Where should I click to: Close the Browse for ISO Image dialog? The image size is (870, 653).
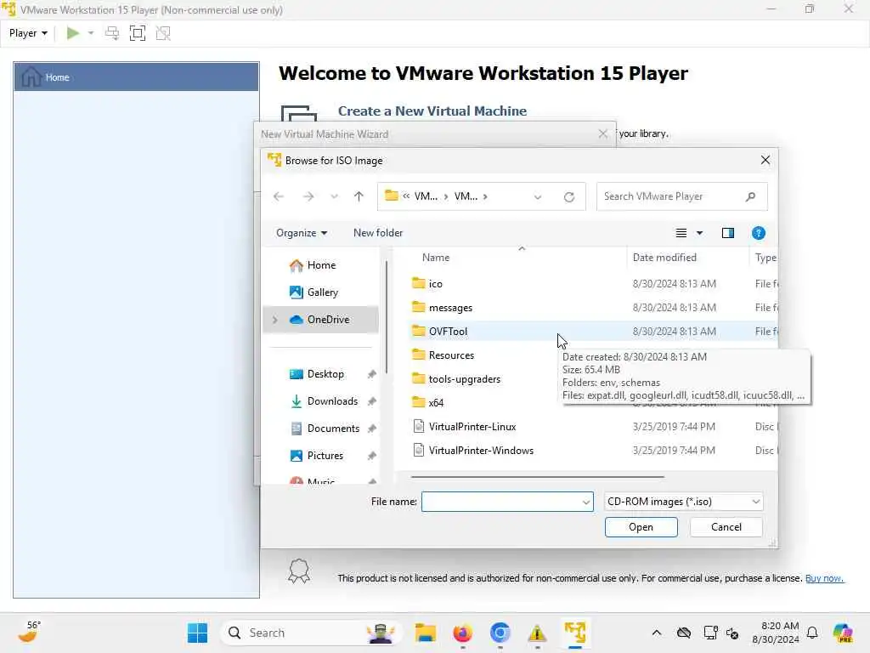pos(765,160)
